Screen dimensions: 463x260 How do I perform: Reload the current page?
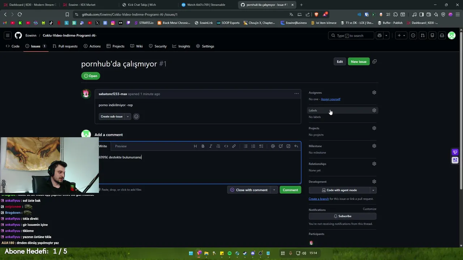pos(20,14)
